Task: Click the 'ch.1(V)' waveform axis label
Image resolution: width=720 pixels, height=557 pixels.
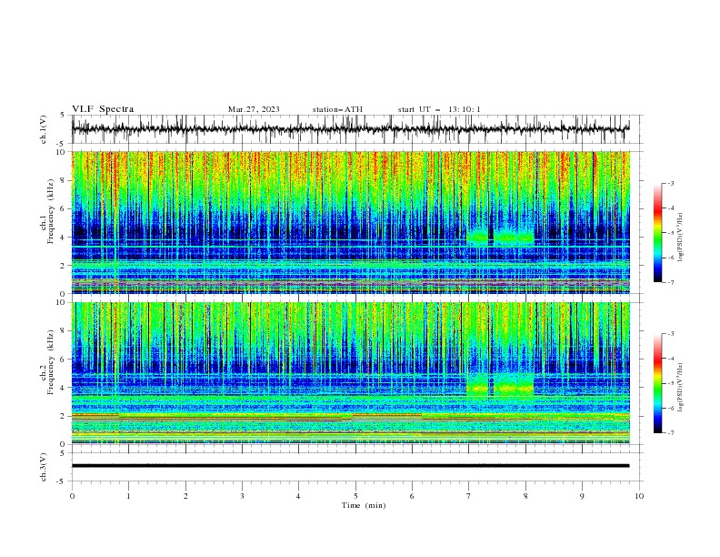Action: [44, 129]
